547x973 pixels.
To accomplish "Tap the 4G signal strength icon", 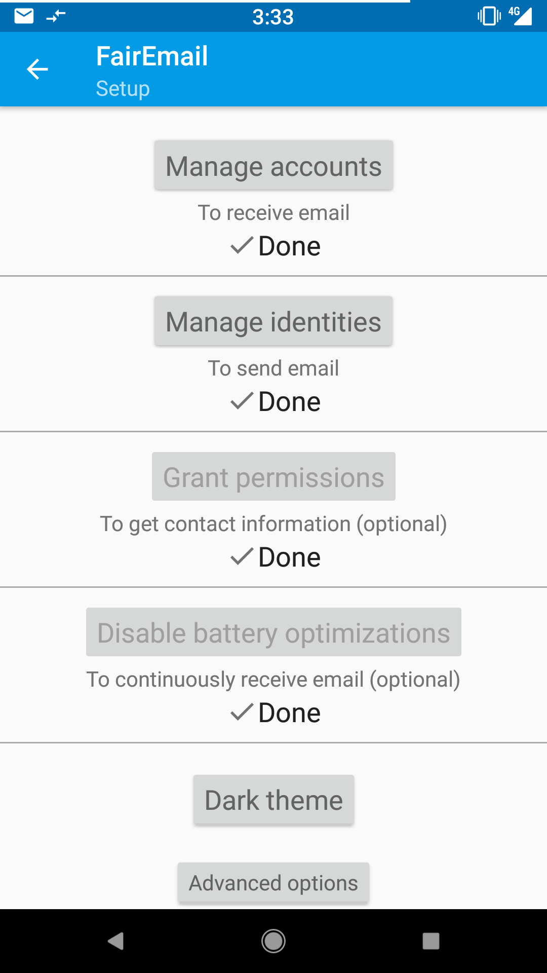I will [521, 16].
